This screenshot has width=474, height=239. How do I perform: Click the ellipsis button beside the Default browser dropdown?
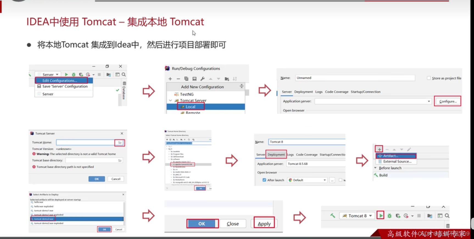(x=332, y=180)
